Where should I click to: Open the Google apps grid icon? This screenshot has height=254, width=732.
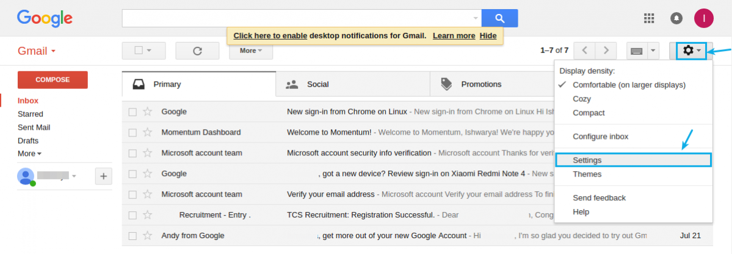pos(649,18)
